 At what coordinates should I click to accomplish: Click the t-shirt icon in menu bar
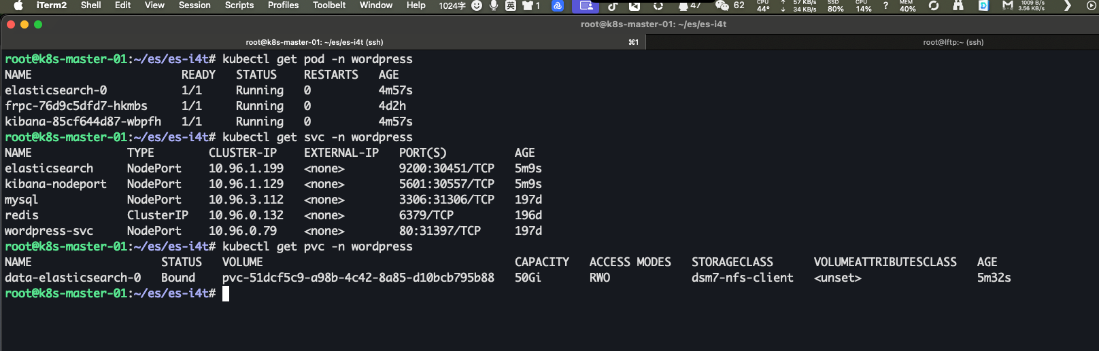[x=528, y=5]
